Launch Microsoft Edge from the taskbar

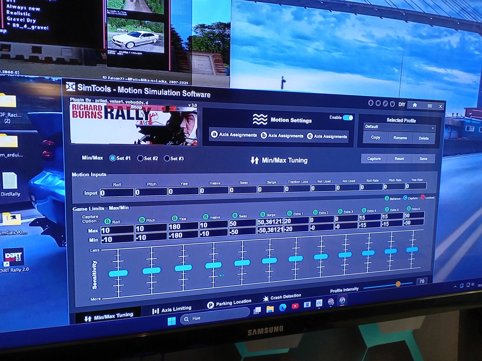283,307
